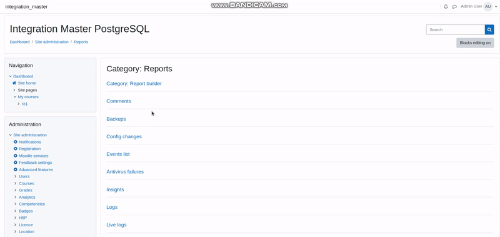Collapse the Site administration tree node
Screen dimensions: 500x237
(x=11, y=135)
